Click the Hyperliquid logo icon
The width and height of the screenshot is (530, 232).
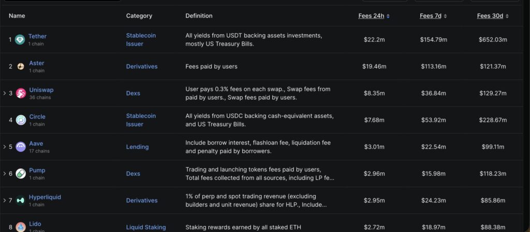coord(21,200)
